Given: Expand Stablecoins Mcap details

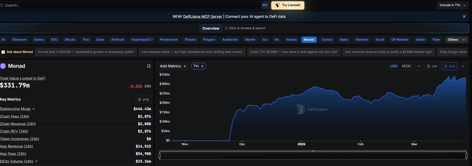Looking at the screenshot, I should tap(34, 109).
